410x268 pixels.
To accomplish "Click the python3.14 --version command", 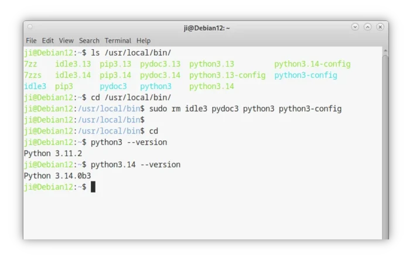I will (x=135, y=165).
